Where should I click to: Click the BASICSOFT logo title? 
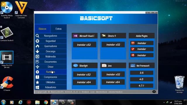point(96,18)
